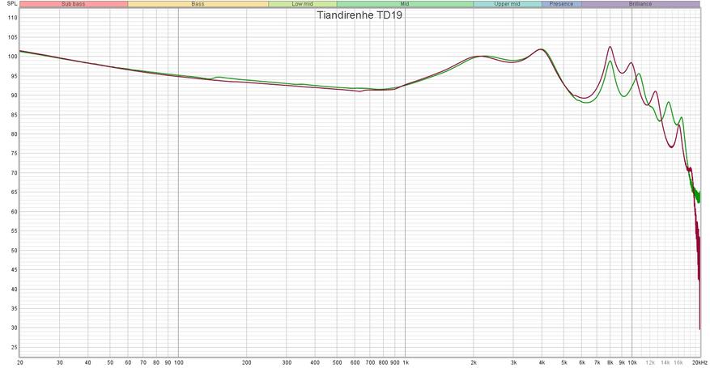
Task: Click the SPL axis label
Action: (12, 3)
